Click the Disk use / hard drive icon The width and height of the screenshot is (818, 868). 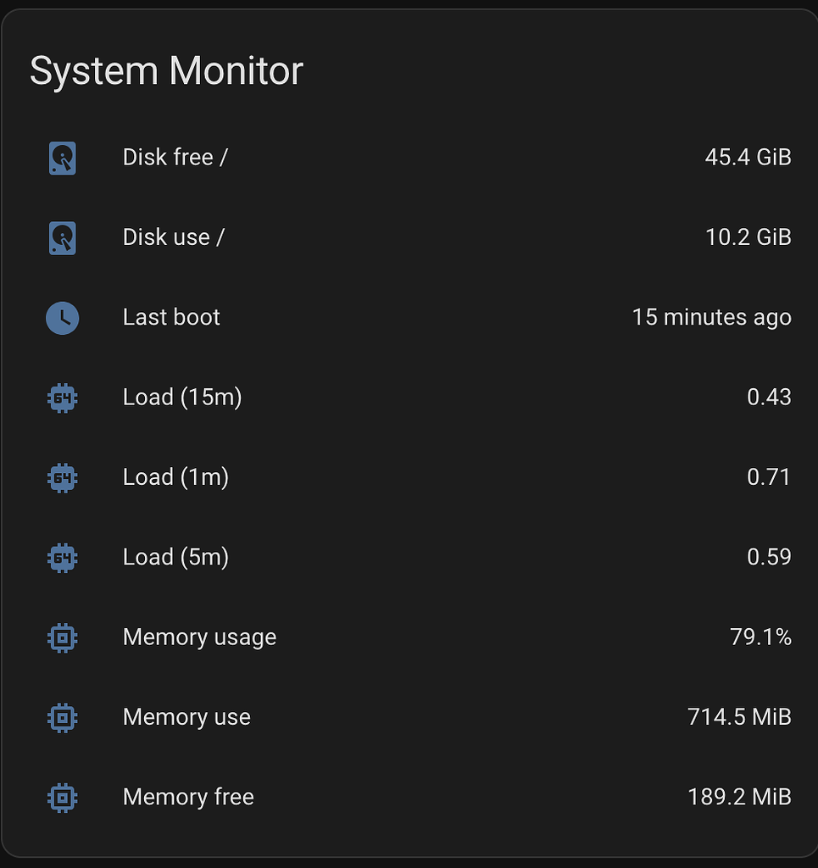tap(61, 237)
